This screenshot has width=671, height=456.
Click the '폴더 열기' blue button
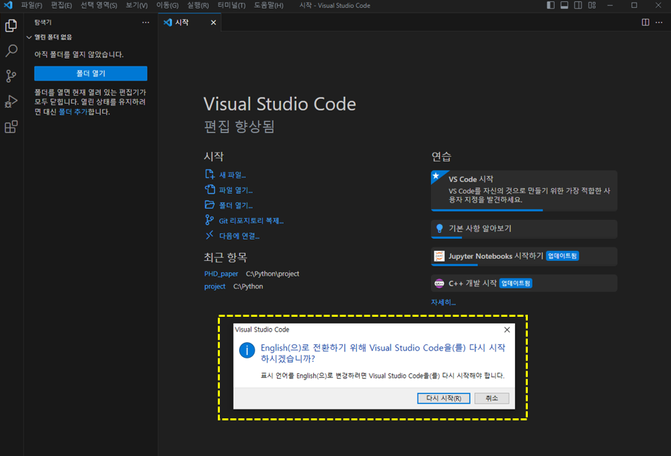[x=91, y=73]
